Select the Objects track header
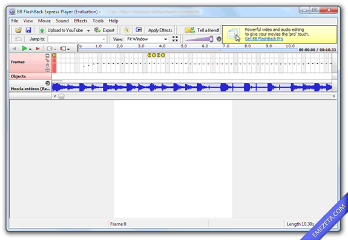The height and width of the screenshot is (240, 348). click(x=30, y=76)
